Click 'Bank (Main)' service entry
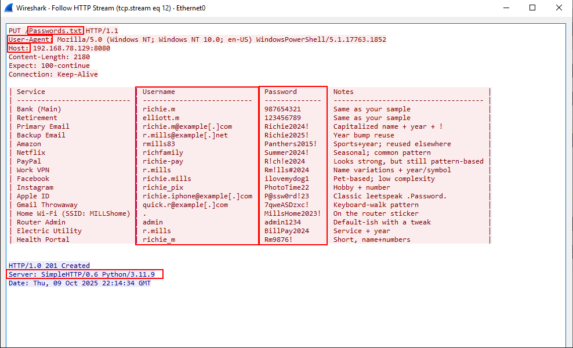Image resolution: width=573 pixels, height=348 pixels. tap(39, 109)
